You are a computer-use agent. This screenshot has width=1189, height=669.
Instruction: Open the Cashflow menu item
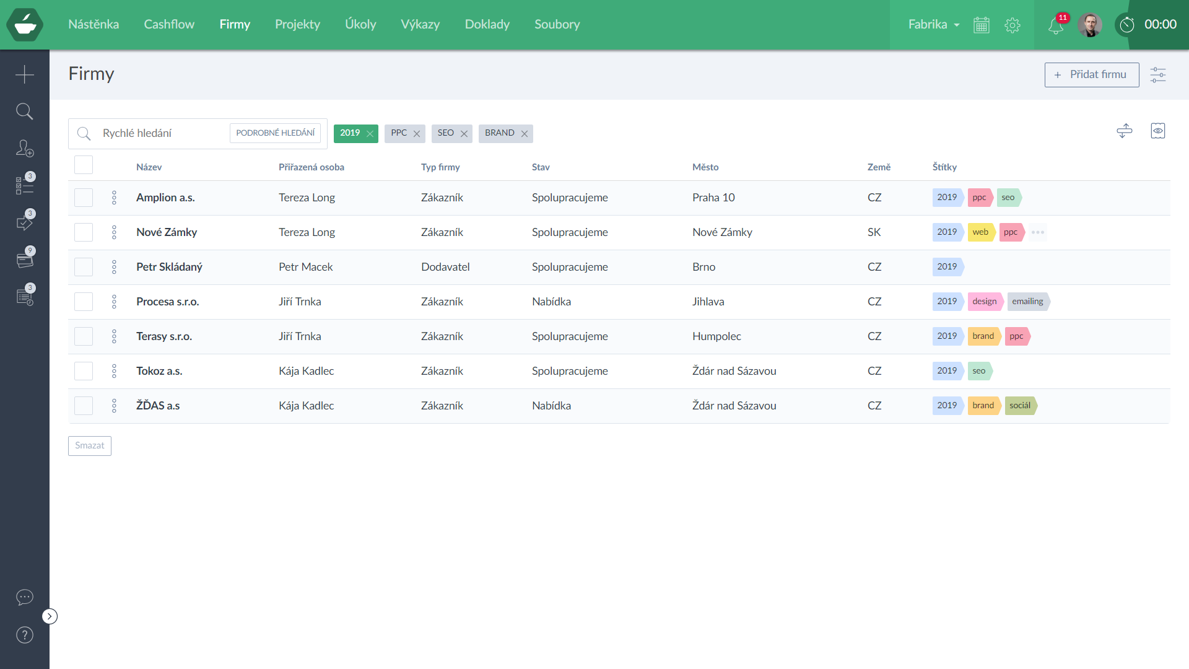point(169,25)
